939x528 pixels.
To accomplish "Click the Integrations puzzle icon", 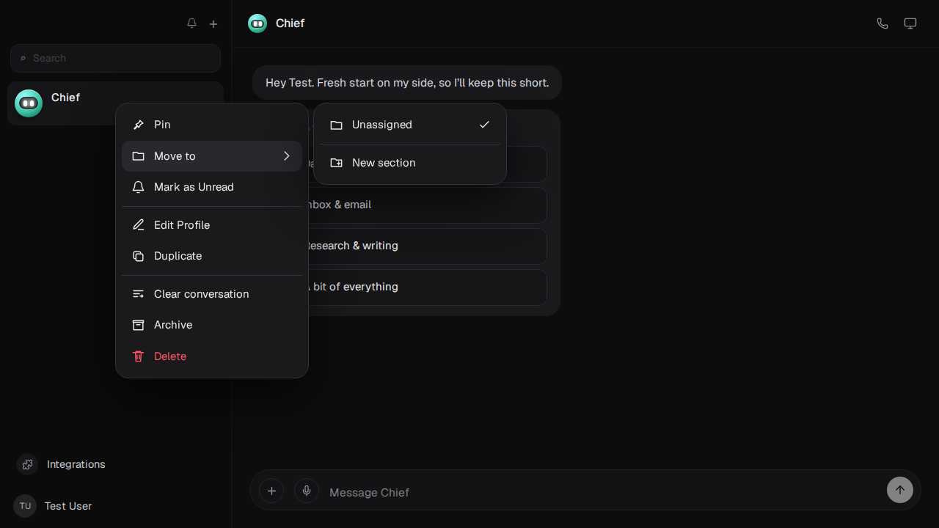I will 27,464.
